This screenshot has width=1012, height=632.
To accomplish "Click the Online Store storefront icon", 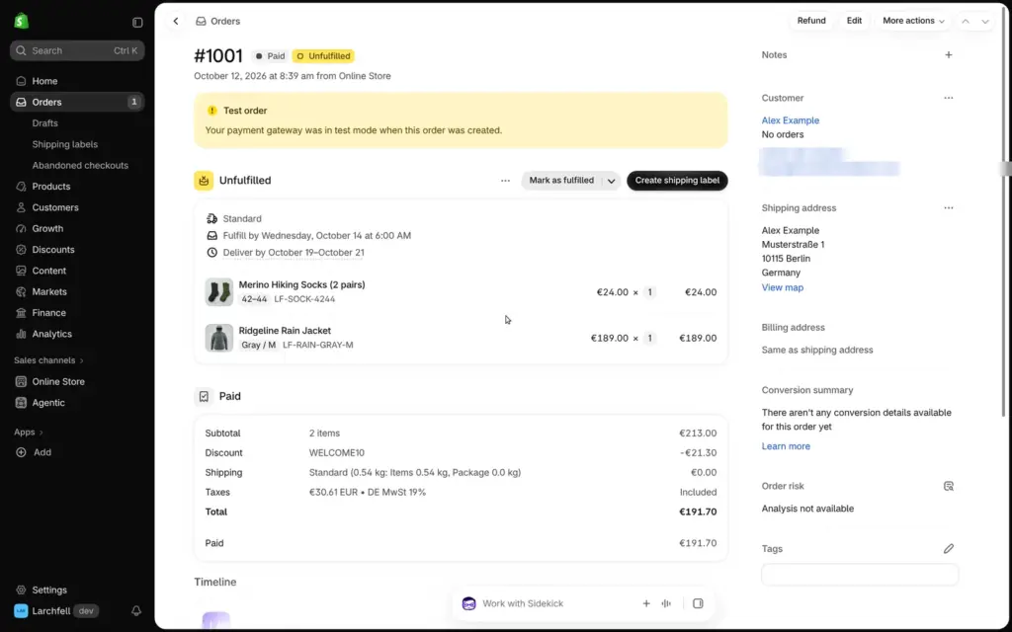I will pos(22,382).
